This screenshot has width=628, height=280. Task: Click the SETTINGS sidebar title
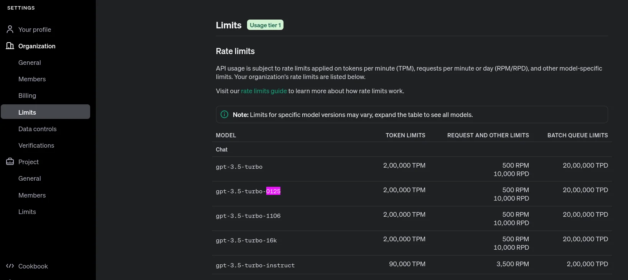click(x=21, y=8)
